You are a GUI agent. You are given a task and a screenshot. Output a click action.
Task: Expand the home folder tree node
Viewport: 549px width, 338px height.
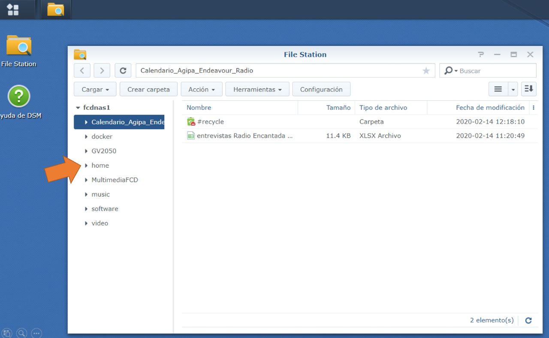tap(86, 166)
